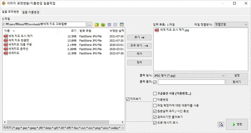
Task: Click the 2022-07-28 date cell
Action: 116,53
